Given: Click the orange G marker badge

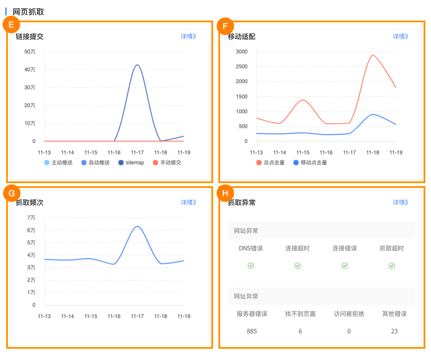Looking at the screenshot, I should pos(12,193).
